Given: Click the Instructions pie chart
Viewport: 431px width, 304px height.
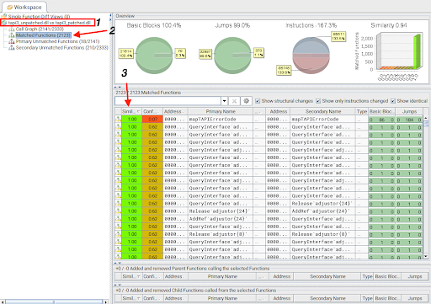Looking at the screenshot, I should [x=311, y=56].
